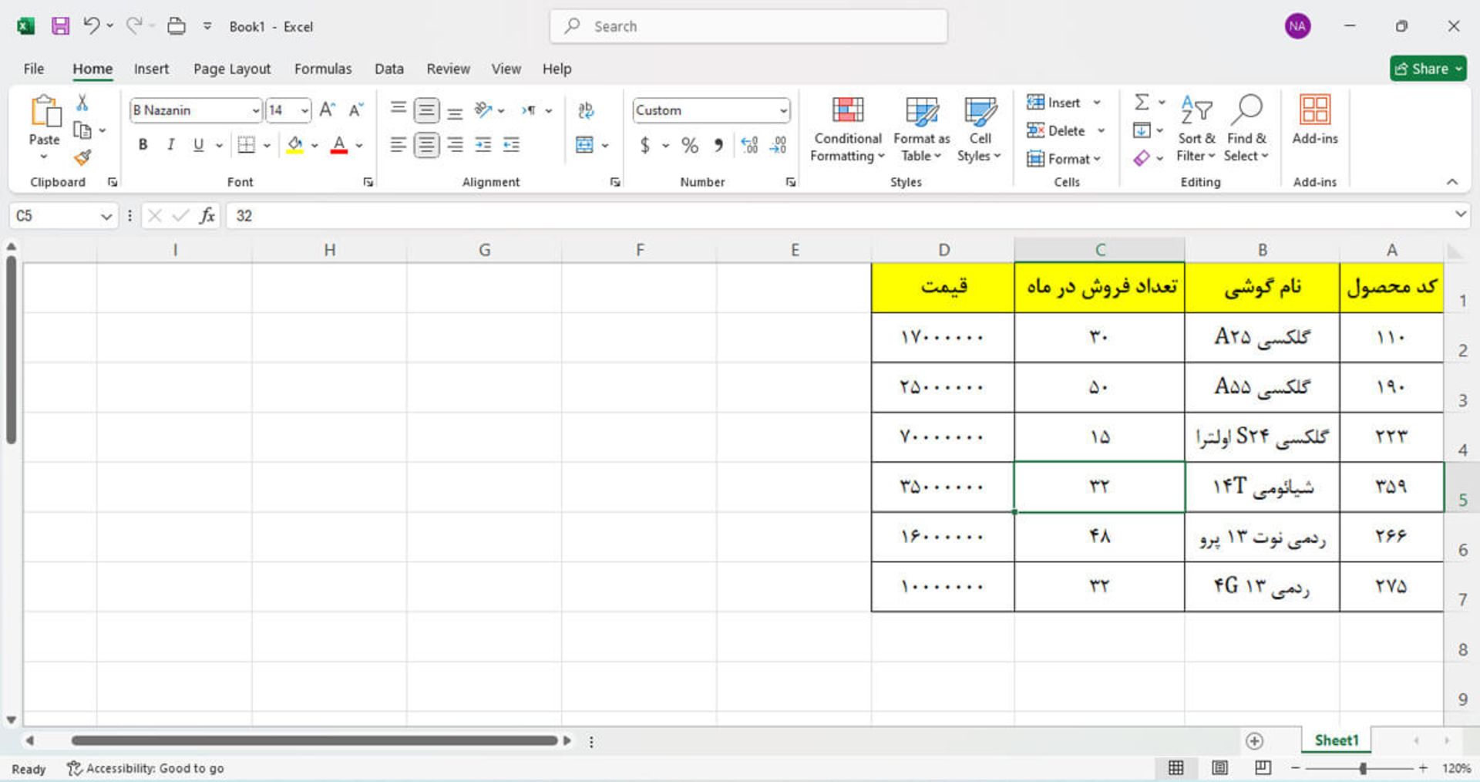
Task: Switch to the Data tab
Action: tap(389, 69)
